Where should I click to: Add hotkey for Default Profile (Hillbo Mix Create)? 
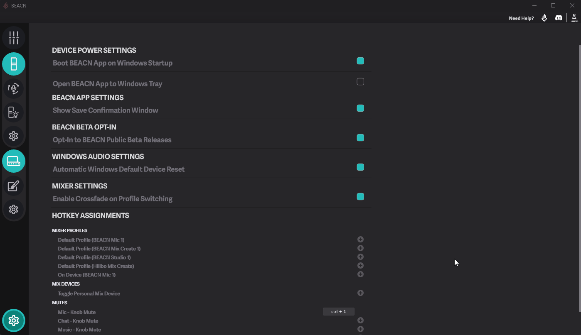360,266
